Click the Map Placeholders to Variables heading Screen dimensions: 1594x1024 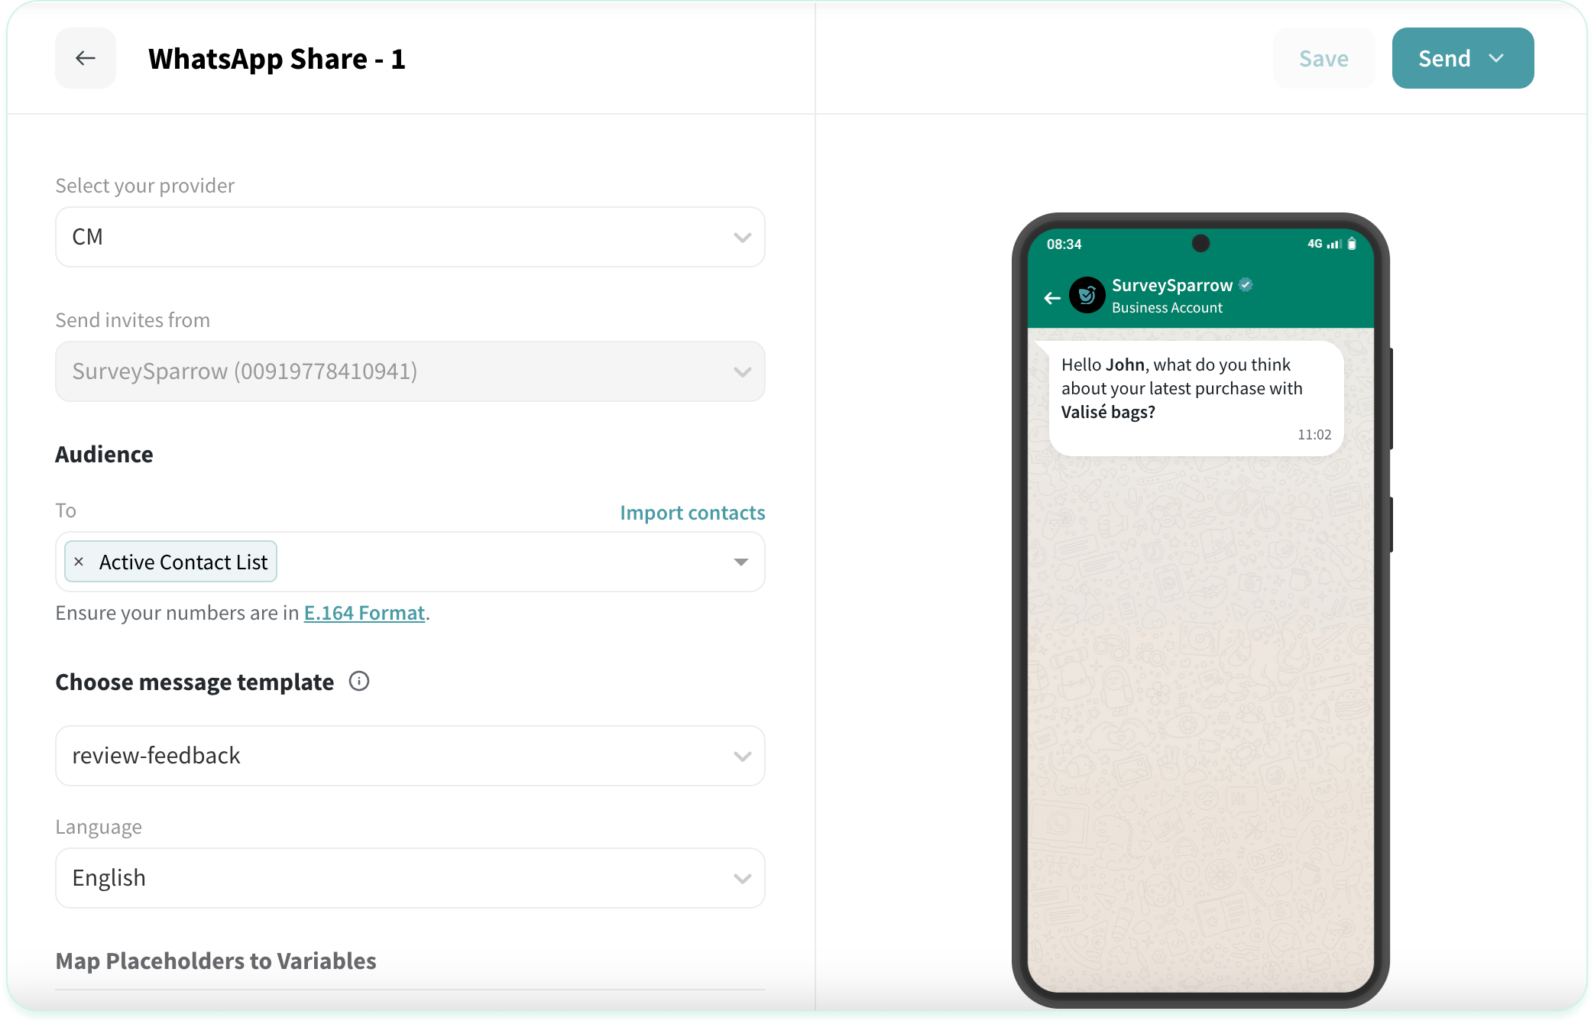pyautogui.click(x=215, y=961)
